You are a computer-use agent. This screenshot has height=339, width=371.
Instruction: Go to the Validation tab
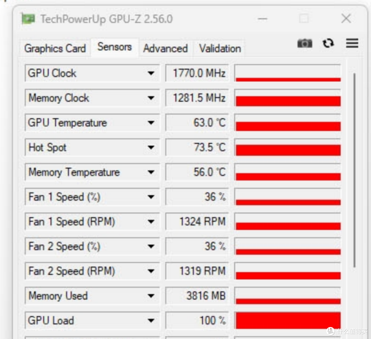tap(220, 48)
